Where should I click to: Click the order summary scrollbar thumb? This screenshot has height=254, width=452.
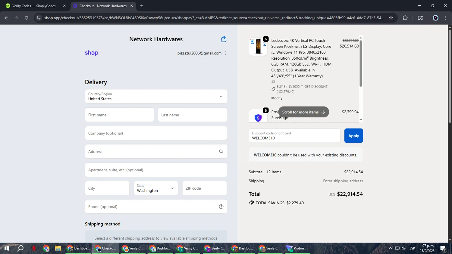[361, 63]
